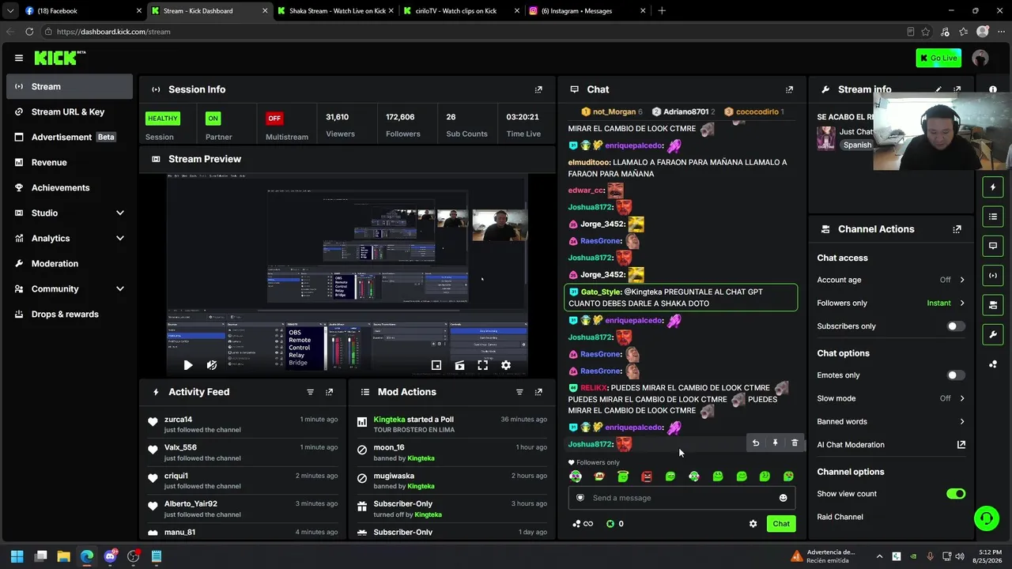Open Windows Start menu

click(17, 556)
